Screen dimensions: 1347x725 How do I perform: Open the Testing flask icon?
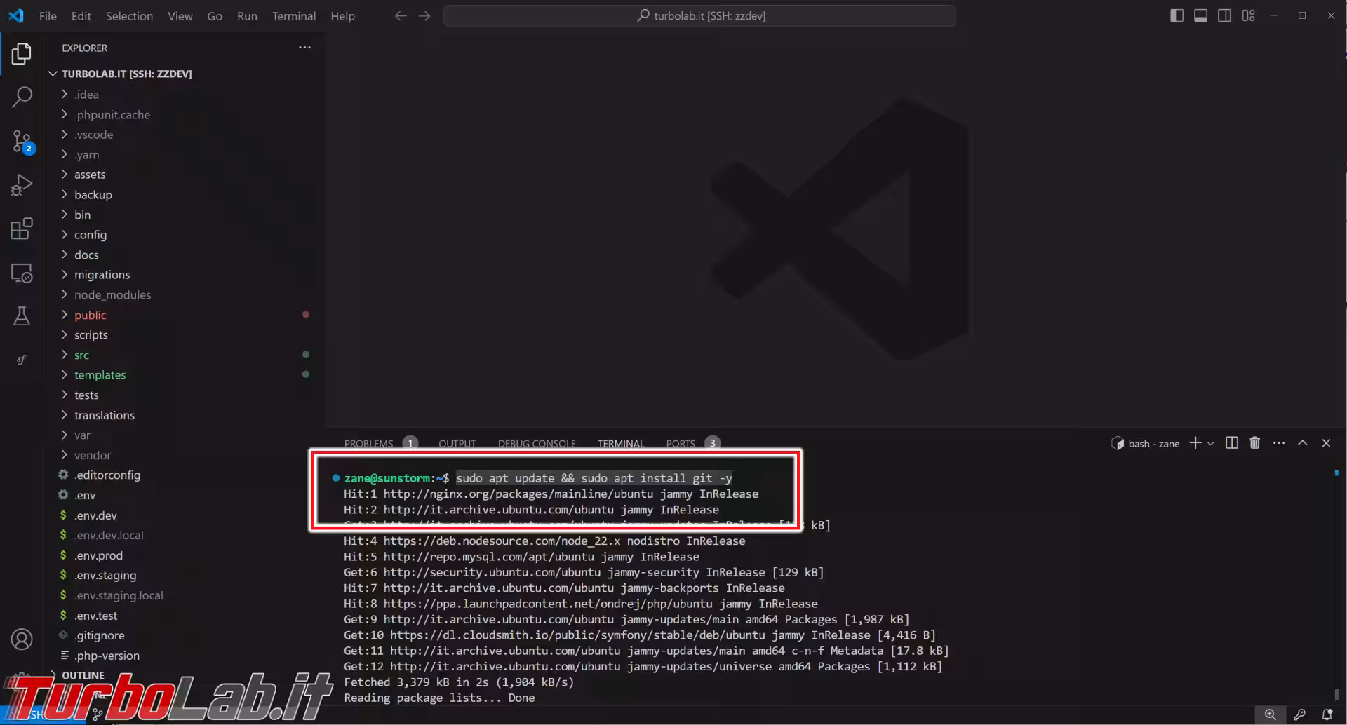tap(22, 316)
